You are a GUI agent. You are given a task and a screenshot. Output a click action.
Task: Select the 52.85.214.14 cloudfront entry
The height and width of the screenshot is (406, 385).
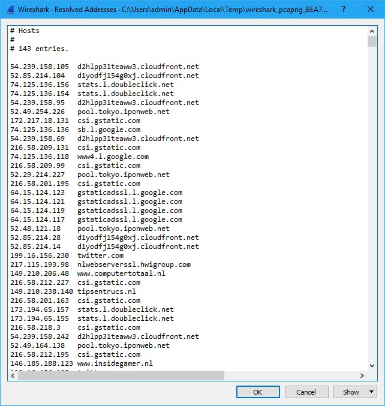(x=104, y=246)
